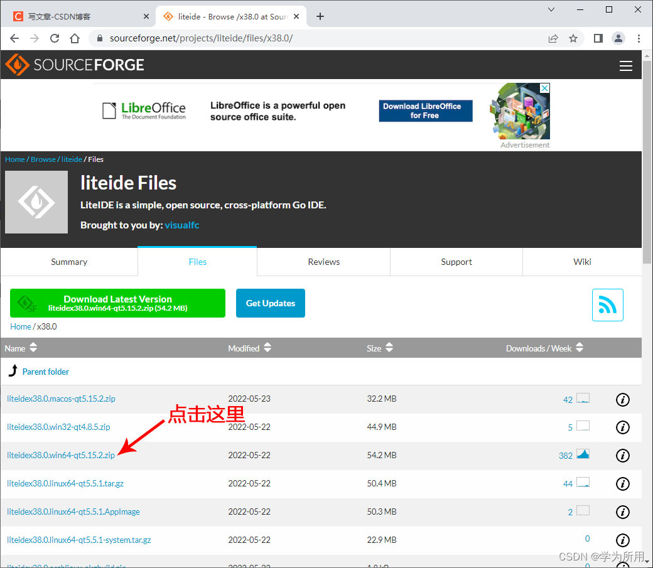This screenshot has height=568, width=653.
Task: Click Download LibreOffice for Free button
Action: tap(426, 110)
